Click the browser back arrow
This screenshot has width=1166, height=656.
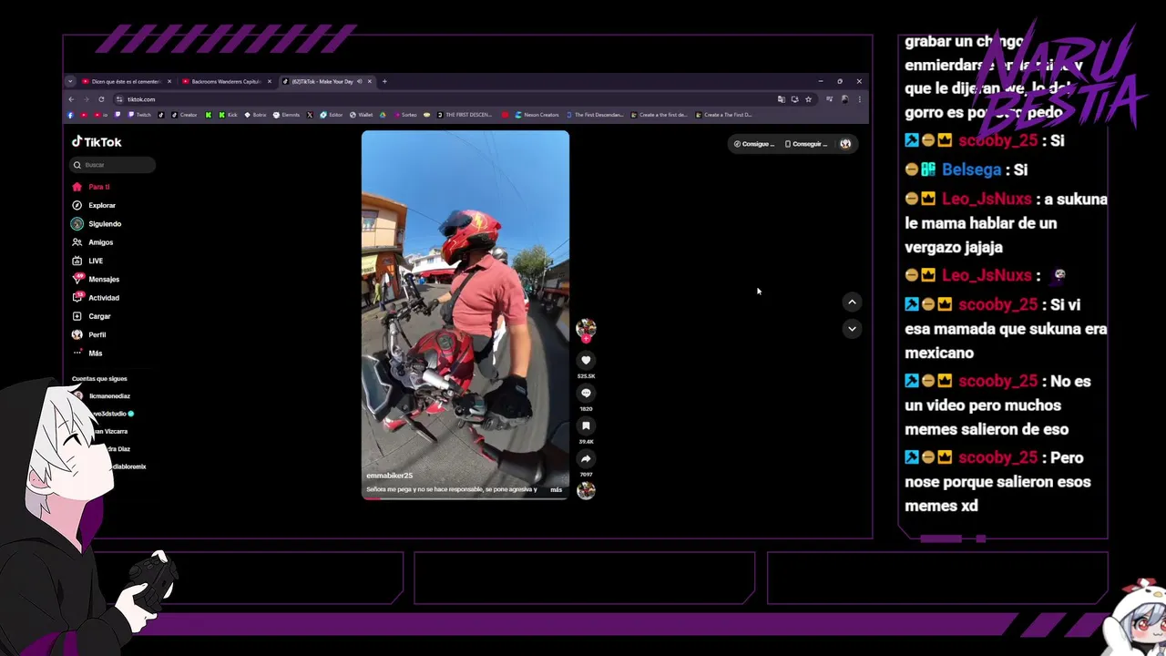(71, 99)
